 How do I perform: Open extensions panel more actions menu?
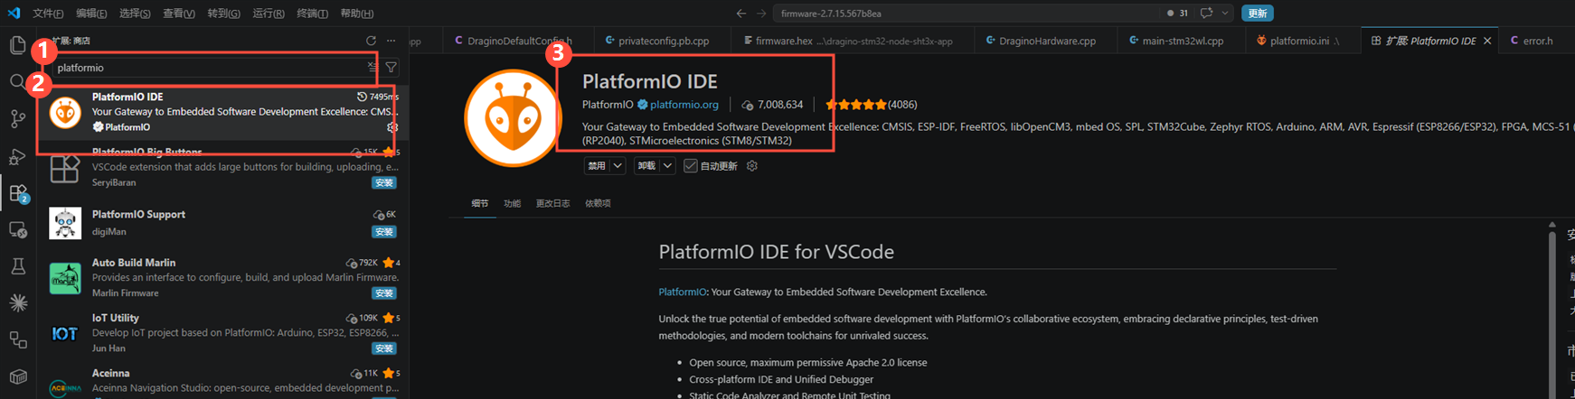pyautogui.click(x=391, y=41)
